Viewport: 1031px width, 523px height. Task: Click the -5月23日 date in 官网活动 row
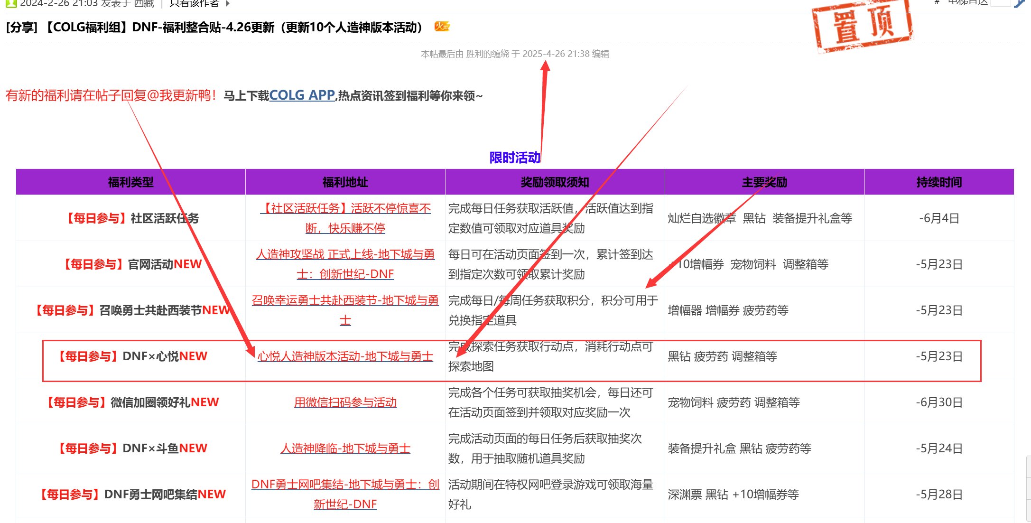[939, 264]
